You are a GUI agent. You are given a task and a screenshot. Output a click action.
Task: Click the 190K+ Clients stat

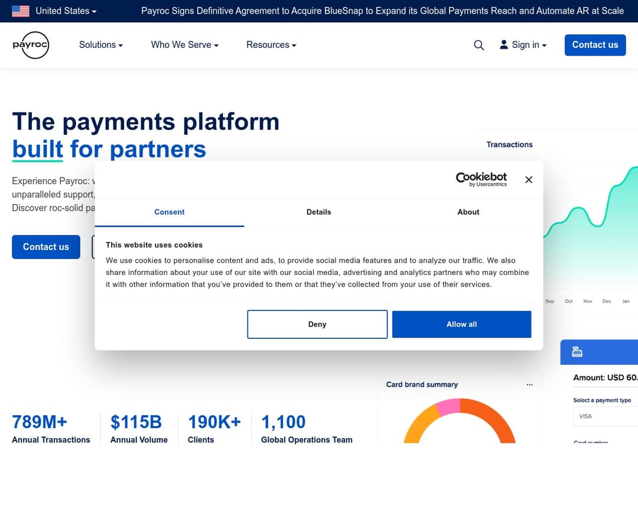pyautogui.click(x=214, y=429)
